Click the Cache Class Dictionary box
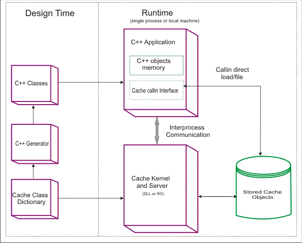The height and width of the screenshot is (243, 302). (x=35, y=199)
